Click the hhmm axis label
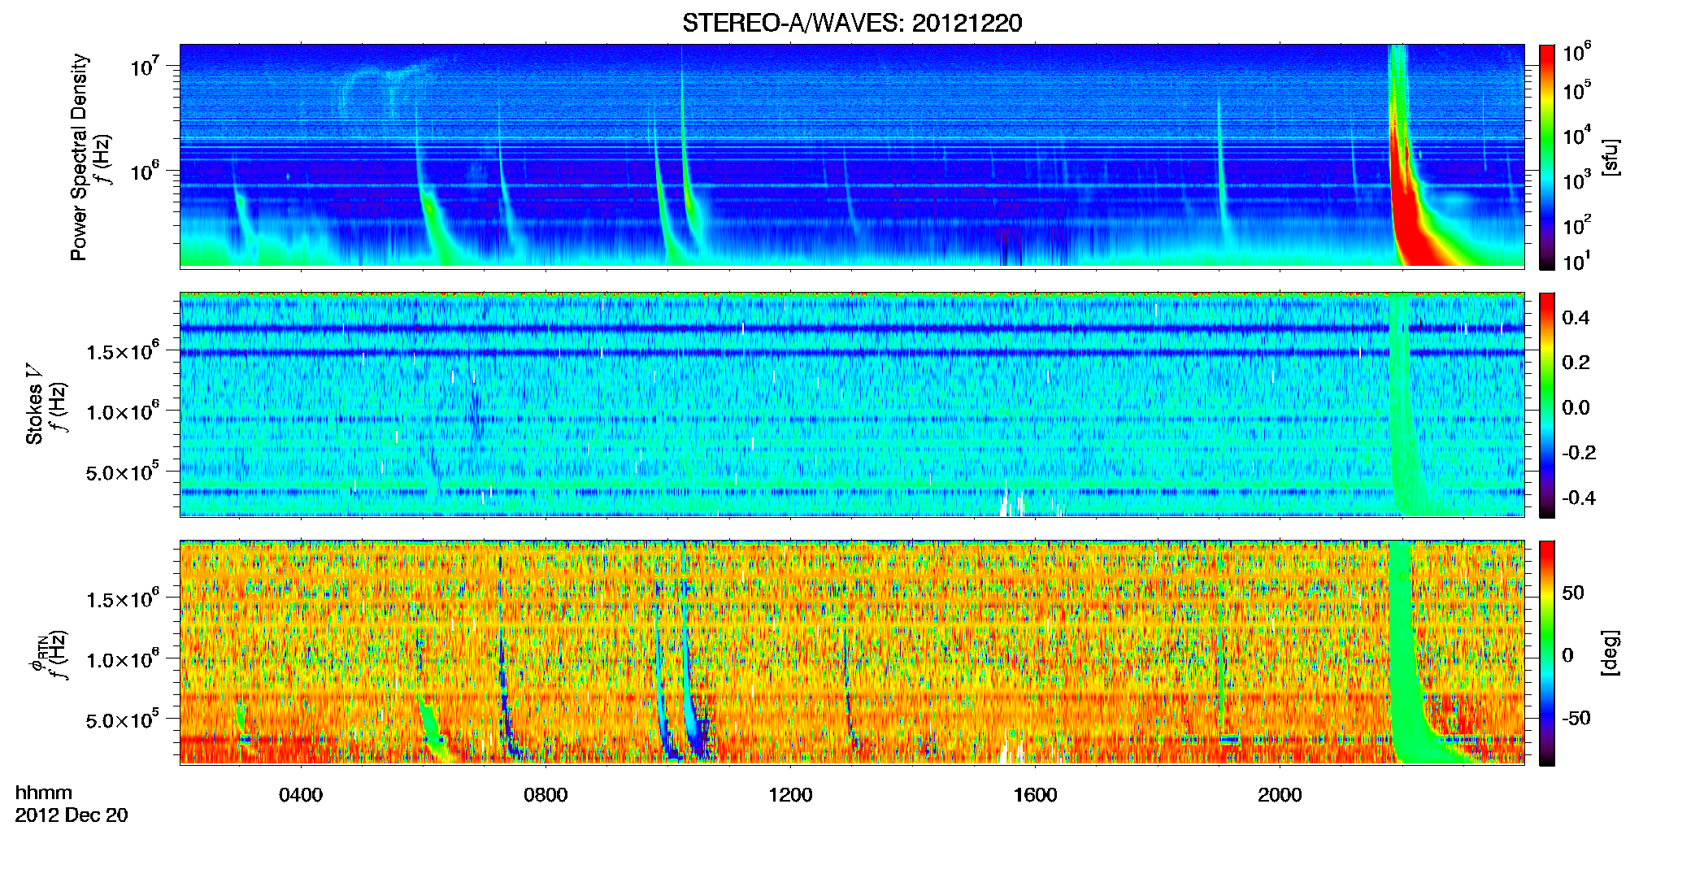 click(44, 793)
